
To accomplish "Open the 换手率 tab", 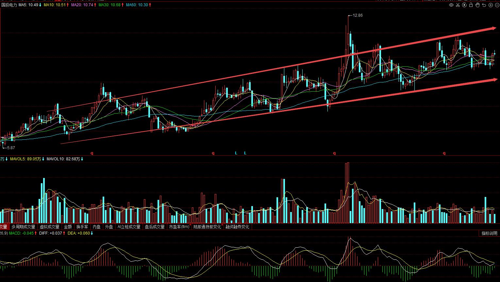I will point(82,227).
